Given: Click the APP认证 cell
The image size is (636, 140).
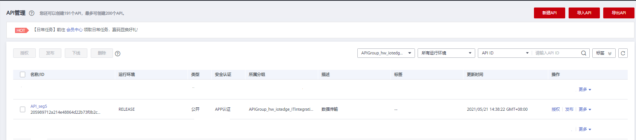Looking at the screenshot, I should tap(223, 110).
